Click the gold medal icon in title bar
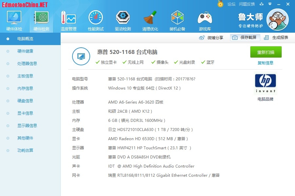 pos(220,4)
